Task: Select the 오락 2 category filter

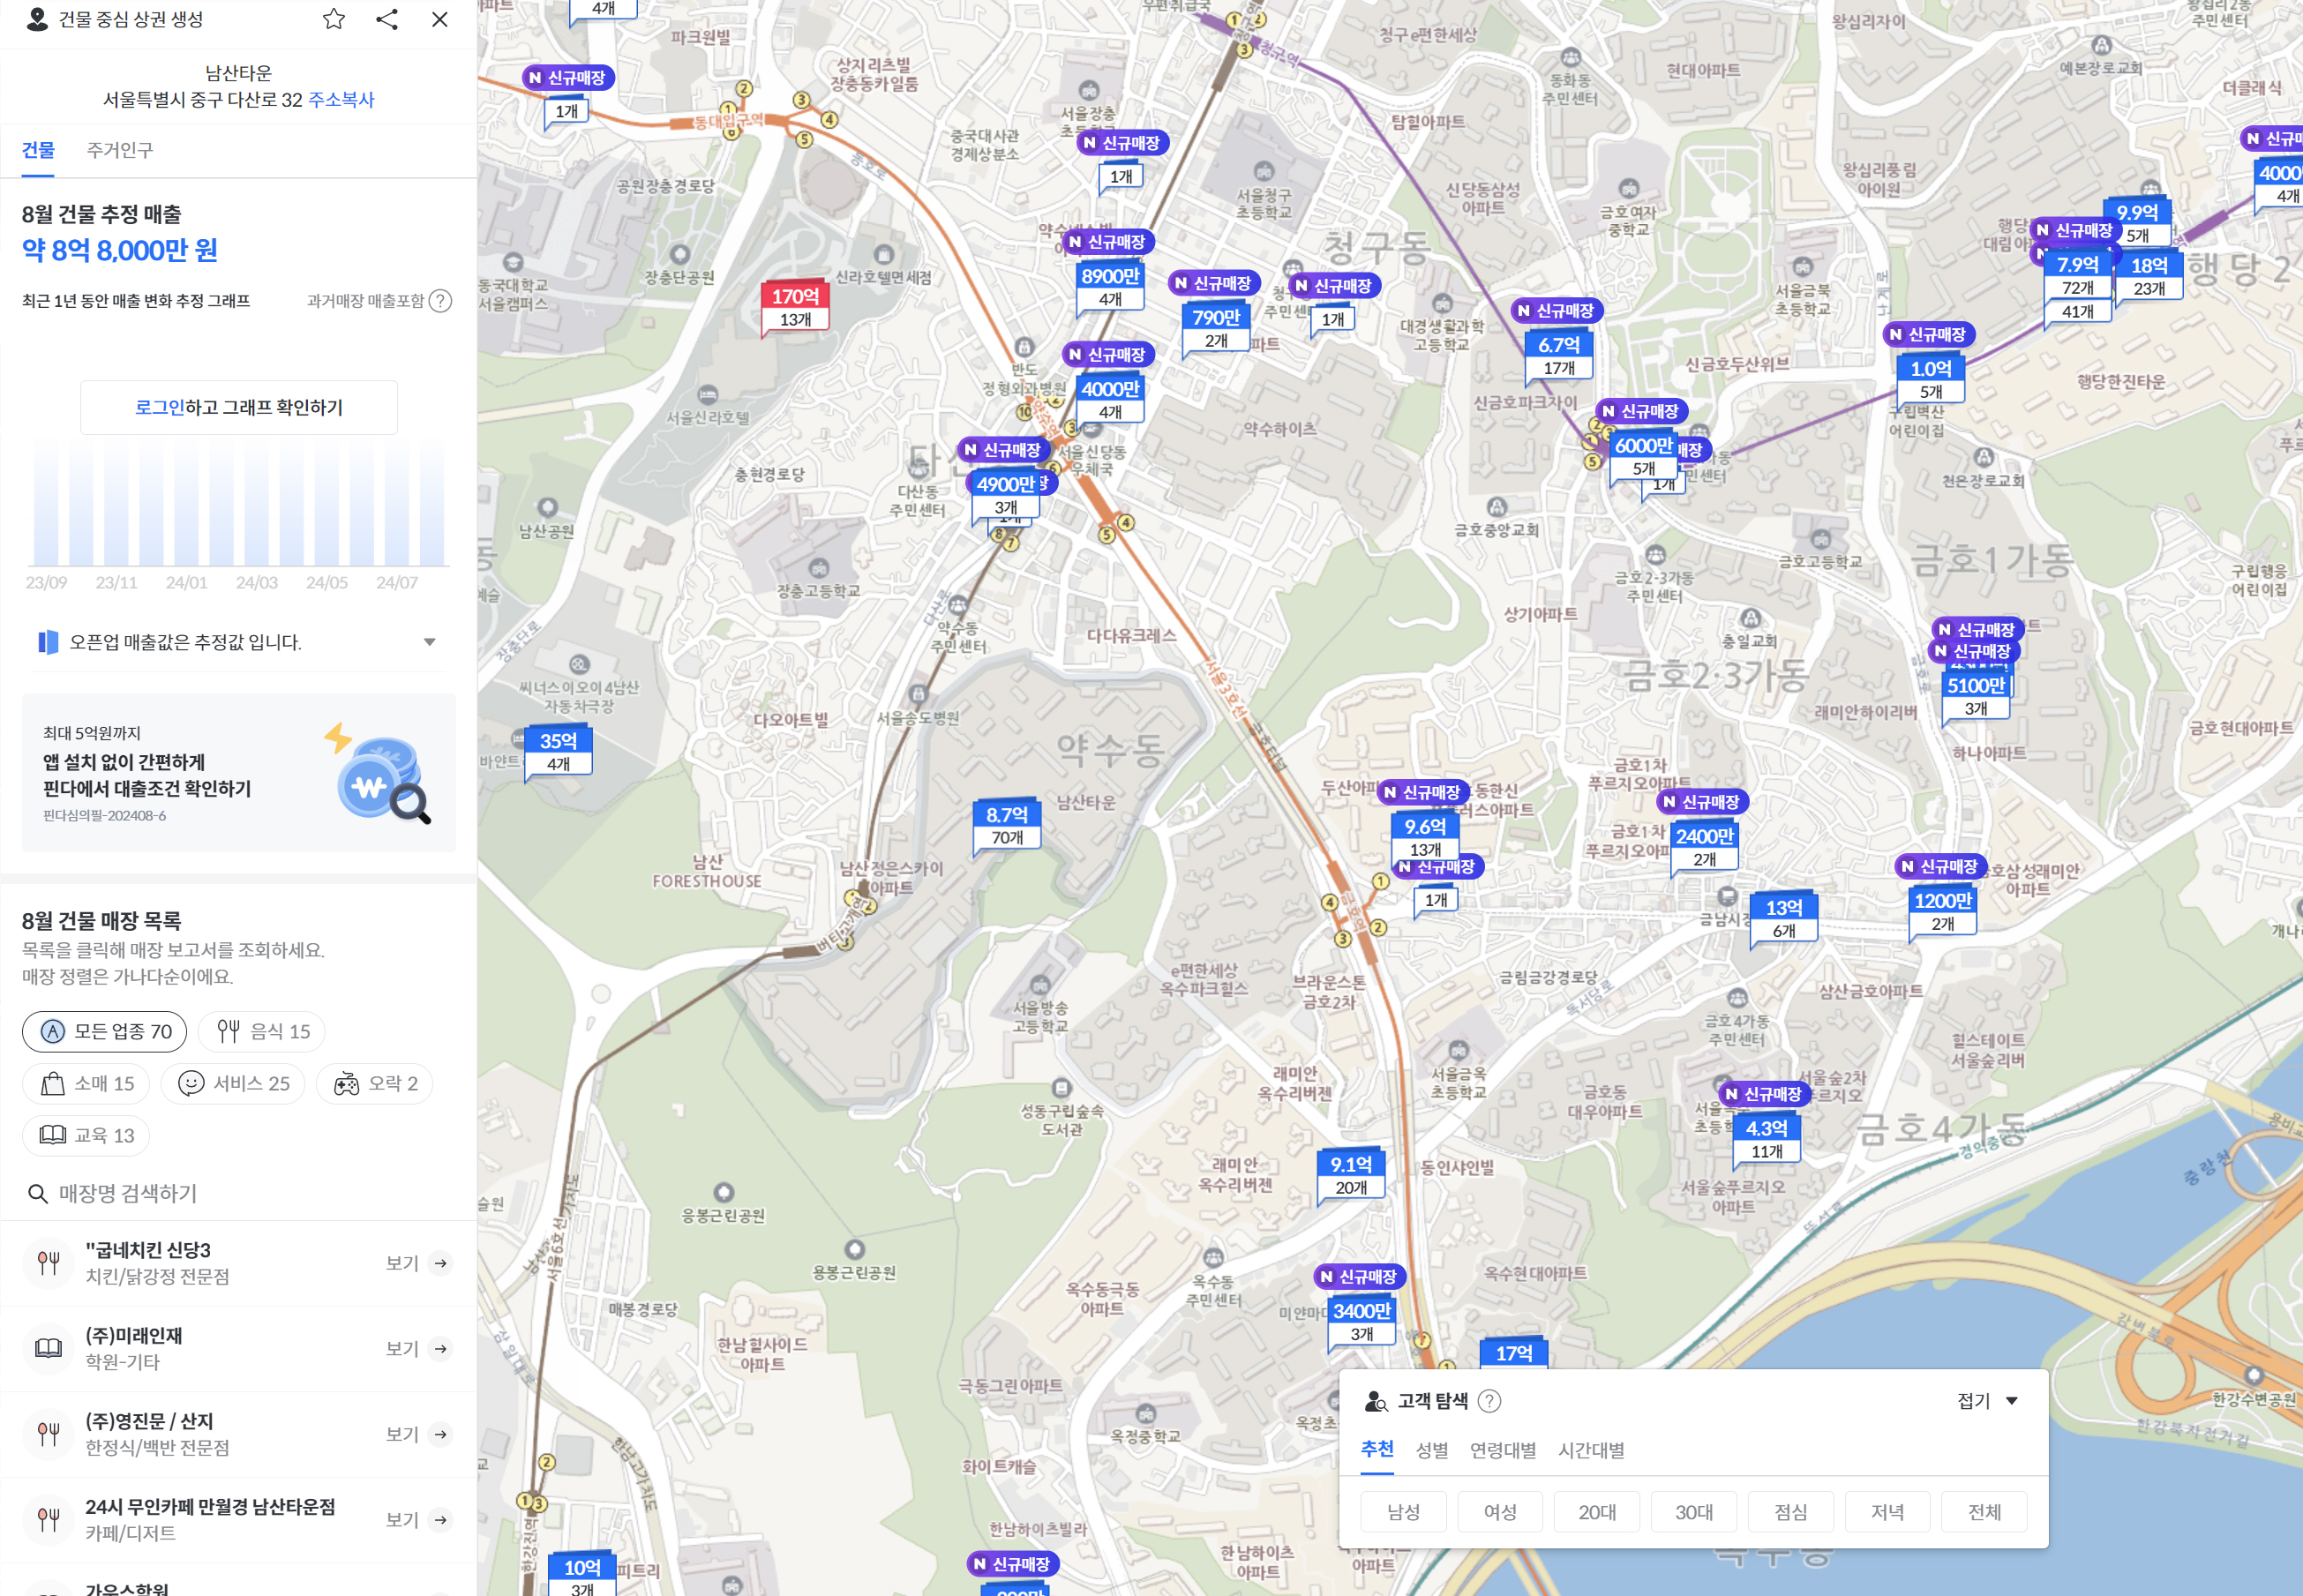Action: (x=375, y=1083)
